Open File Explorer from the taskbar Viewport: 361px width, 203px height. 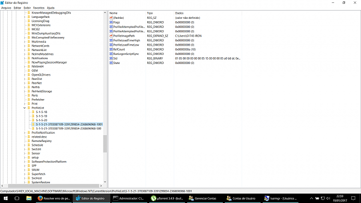coord(29,198)
